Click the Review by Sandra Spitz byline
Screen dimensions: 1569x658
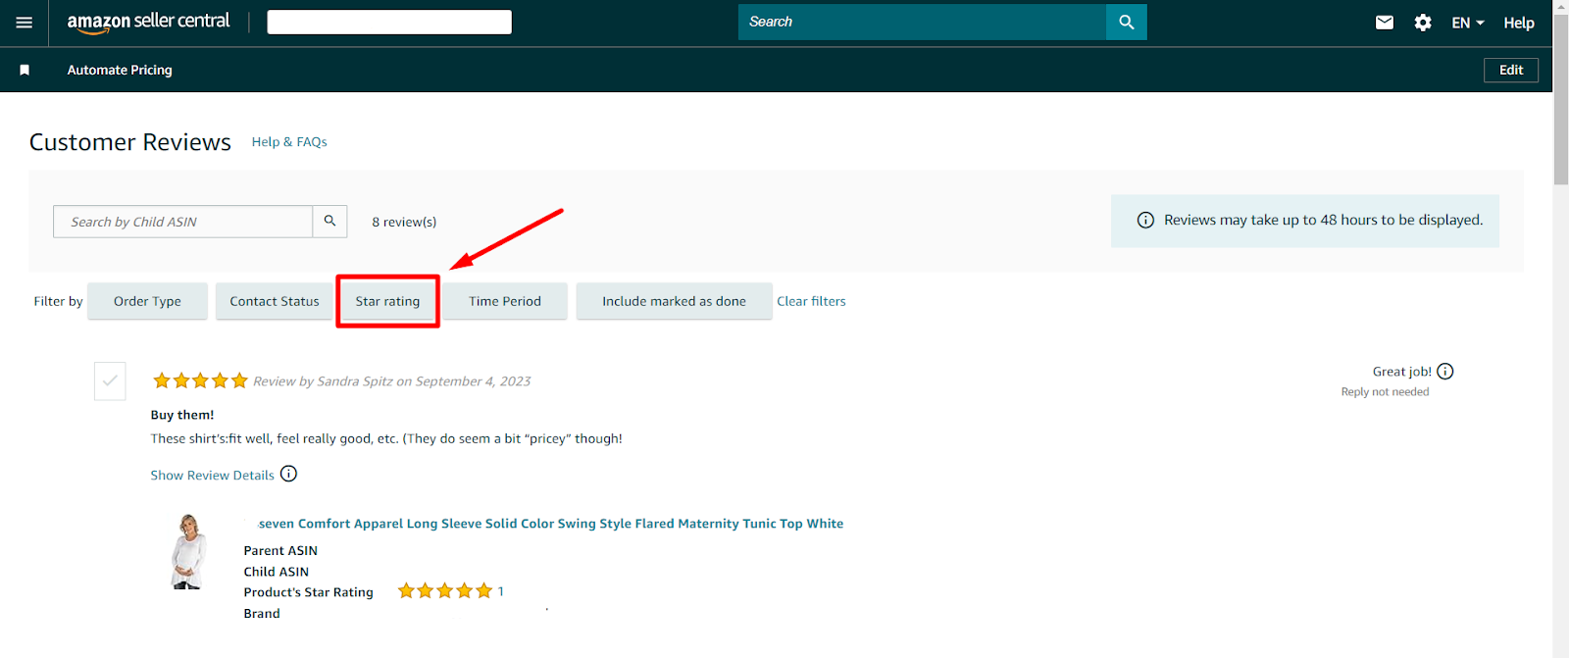point(392,381)
